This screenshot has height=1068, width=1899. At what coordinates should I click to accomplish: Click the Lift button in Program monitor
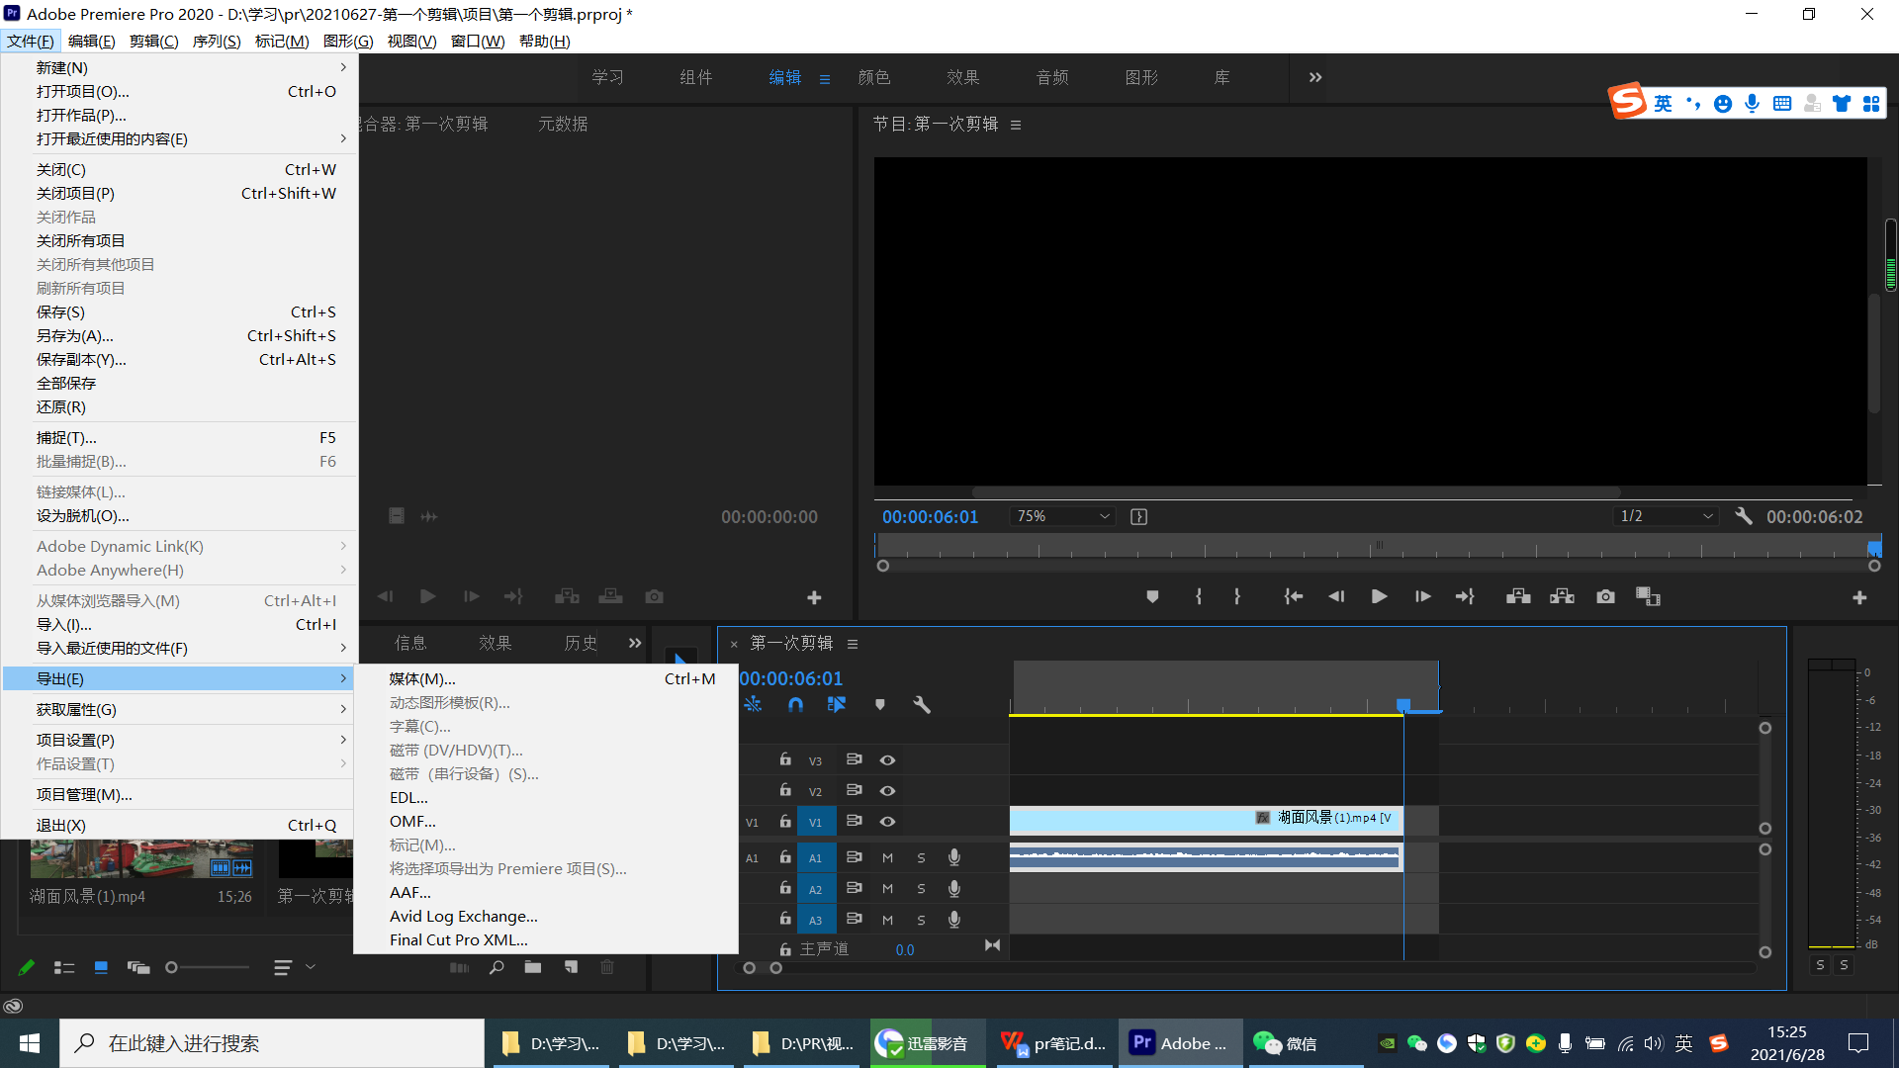pos(1518,596)
